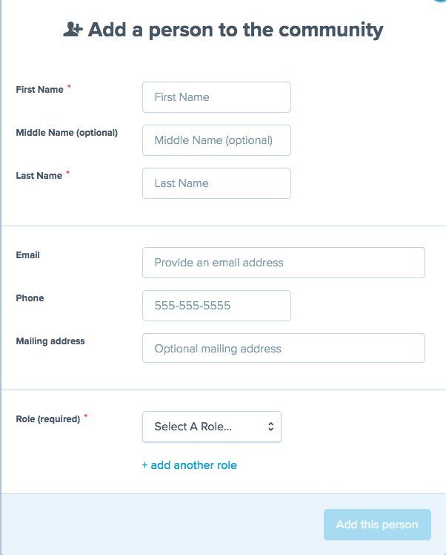
Task: Click the Optional mailing address field
Action: point(283,349)
